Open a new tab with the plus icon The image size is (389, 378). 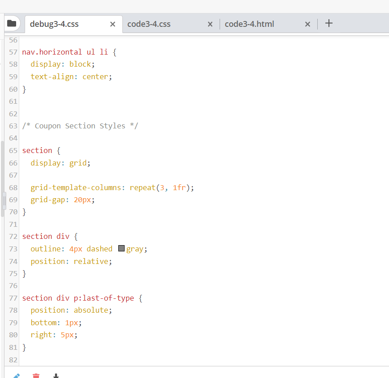[x=329, y=23]
